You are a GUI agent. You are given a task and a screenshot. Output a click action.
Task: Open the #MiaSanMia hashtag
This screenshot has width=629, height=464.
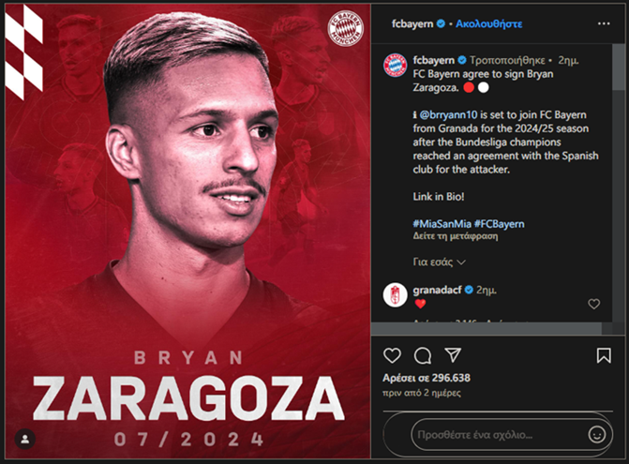[442, 224]
